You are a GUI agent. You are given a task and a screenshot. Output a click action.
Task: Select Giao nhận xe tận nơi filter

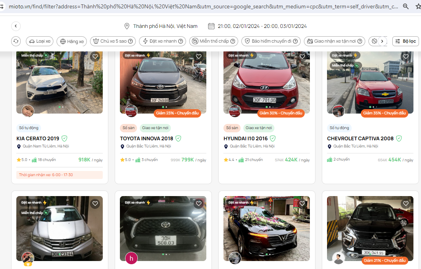pyautogui.click(x=335, y=41)
